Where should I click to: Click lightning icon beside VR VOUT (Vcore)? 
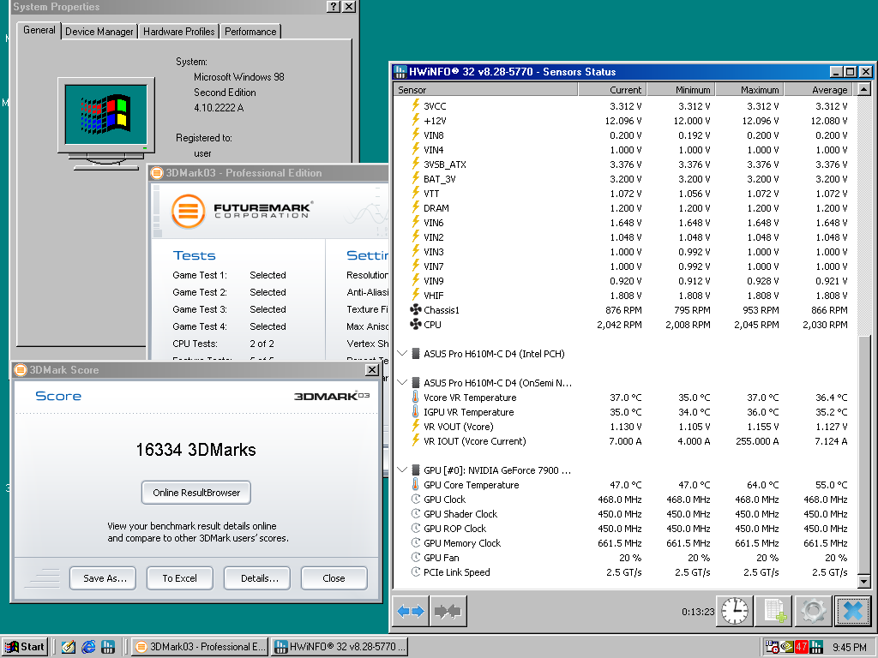(x=416, y=427)
